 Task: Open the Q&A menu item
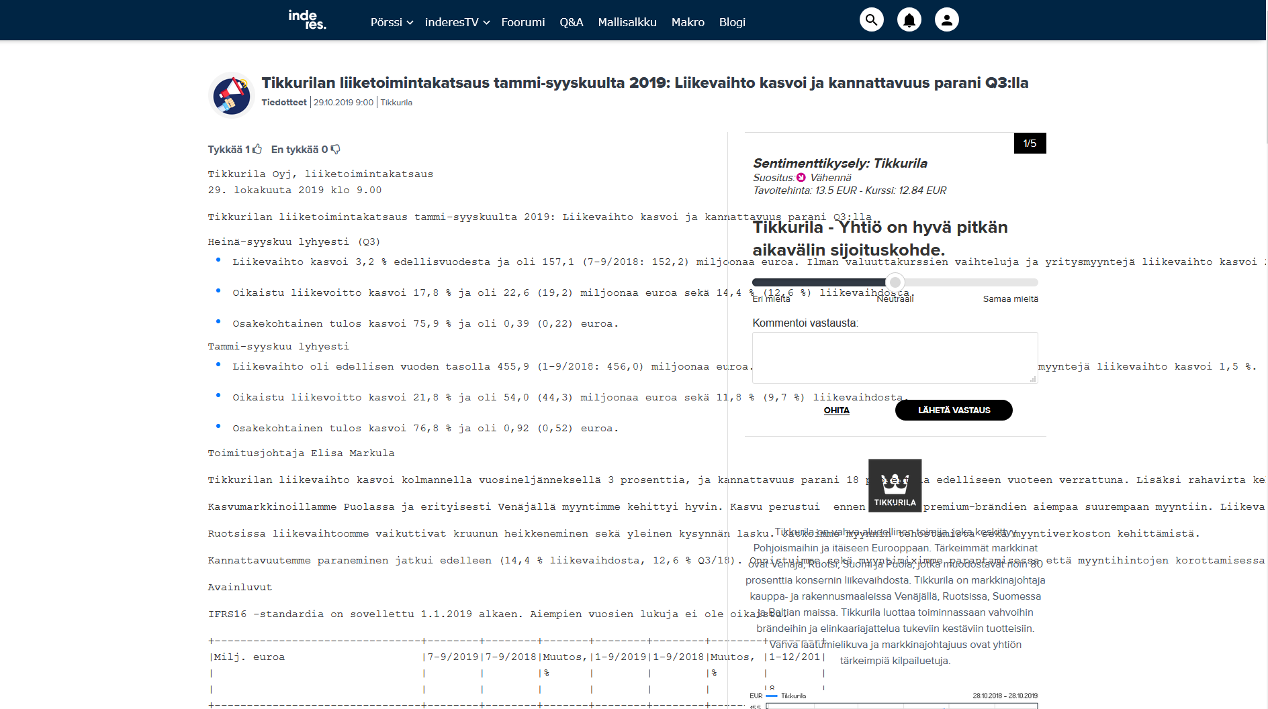pos(572,22)
